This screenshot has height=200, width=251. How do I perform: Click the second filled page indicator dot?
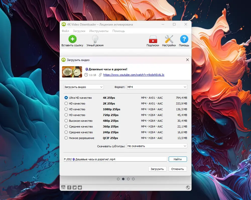[x=123, y=179]
